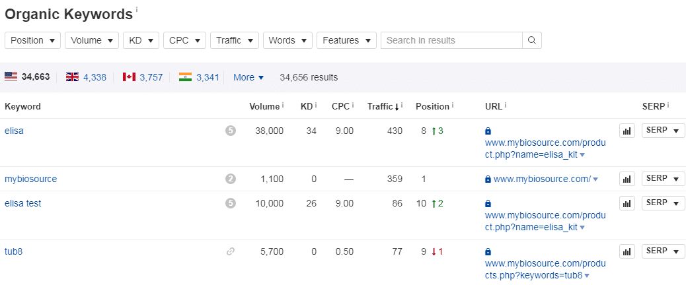Click the search magnifier icon button
This screenshot has width=686, height=285.
532,40
